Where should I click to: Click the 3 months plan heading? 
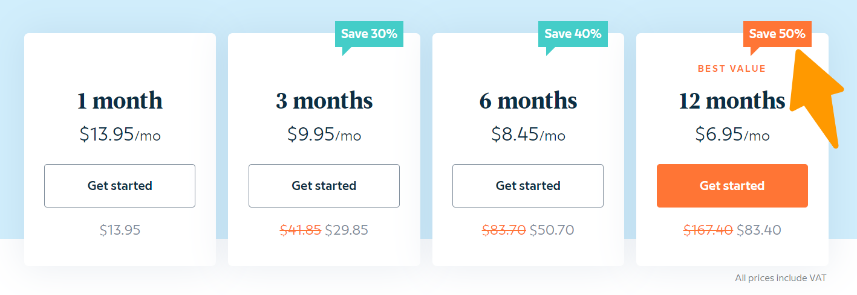tap(324, 101)
